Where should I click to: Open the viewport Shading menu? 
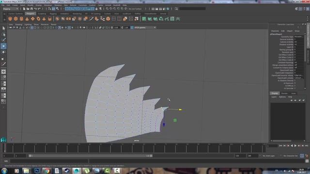tap(18, 25)
